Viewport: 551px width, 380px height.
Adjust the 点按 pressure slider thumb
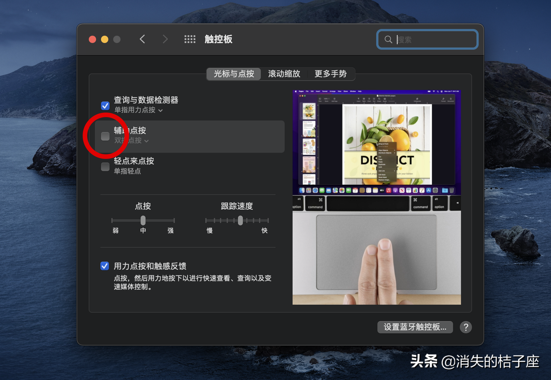[x=143, y=220]
